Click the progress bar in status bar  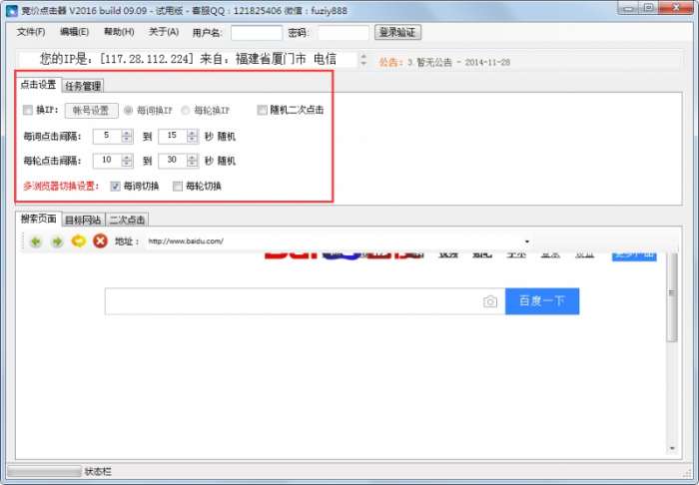[x=44, y=471]
